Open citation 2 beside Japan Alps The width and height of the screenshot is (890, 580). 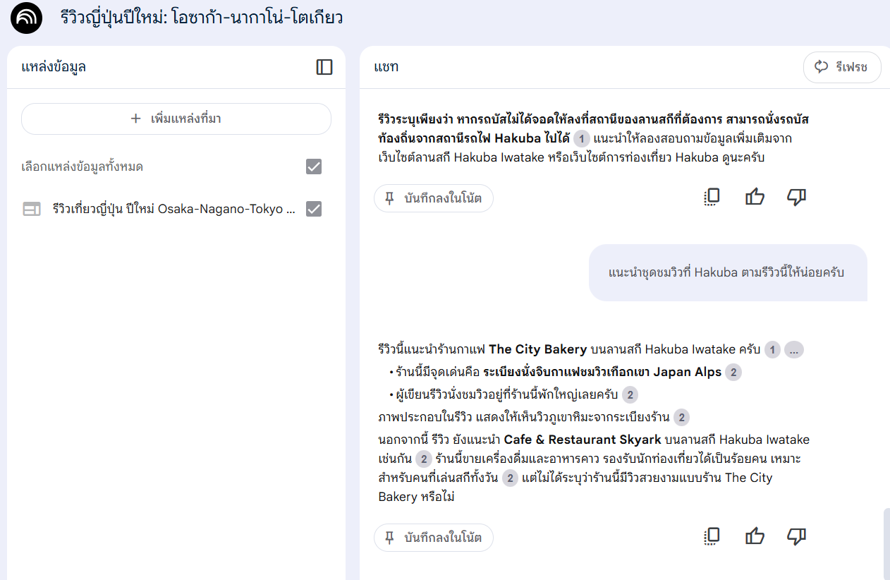pos(733,373)
